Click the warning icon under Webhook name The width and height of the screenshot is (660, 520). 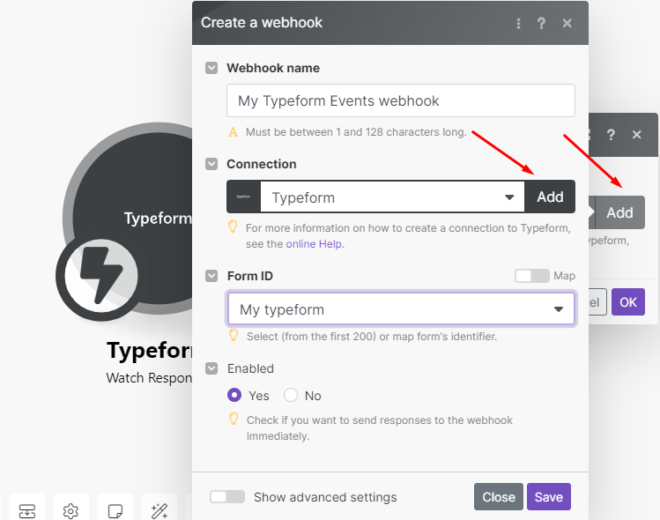(233, 132)
